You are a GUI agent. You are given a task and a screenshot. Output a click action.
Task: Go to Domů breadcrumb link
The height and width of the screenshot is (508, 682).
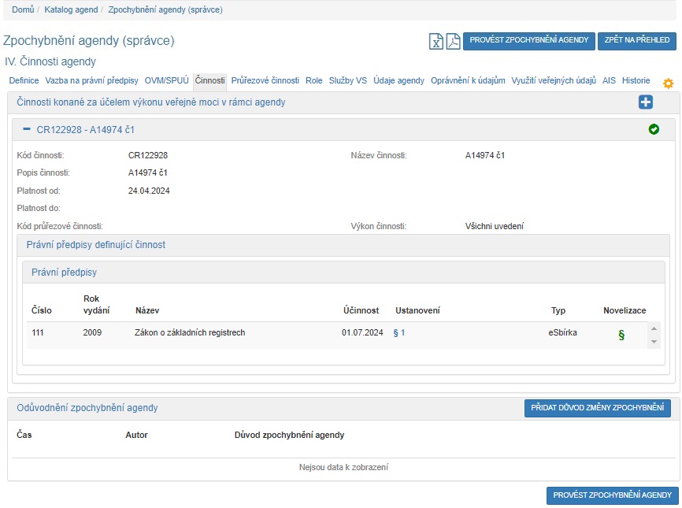(23, 9)
